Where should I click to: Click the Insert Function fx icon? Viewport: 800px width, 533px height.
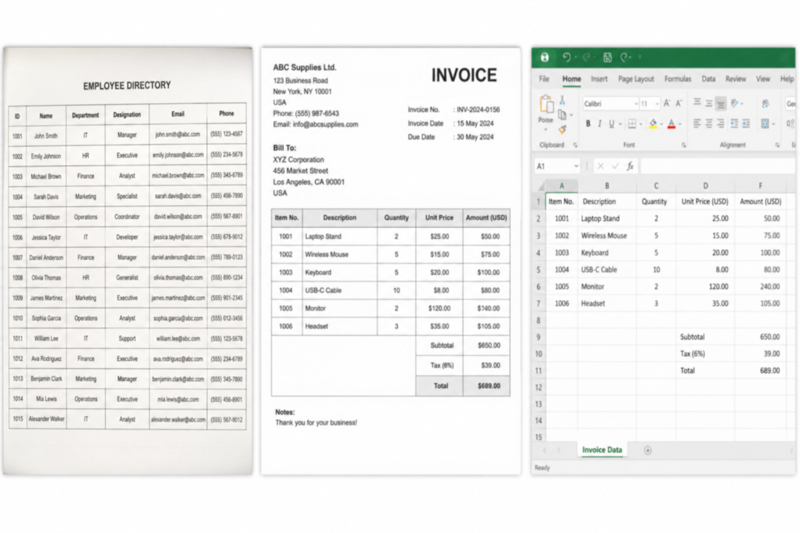click(630, 166)
